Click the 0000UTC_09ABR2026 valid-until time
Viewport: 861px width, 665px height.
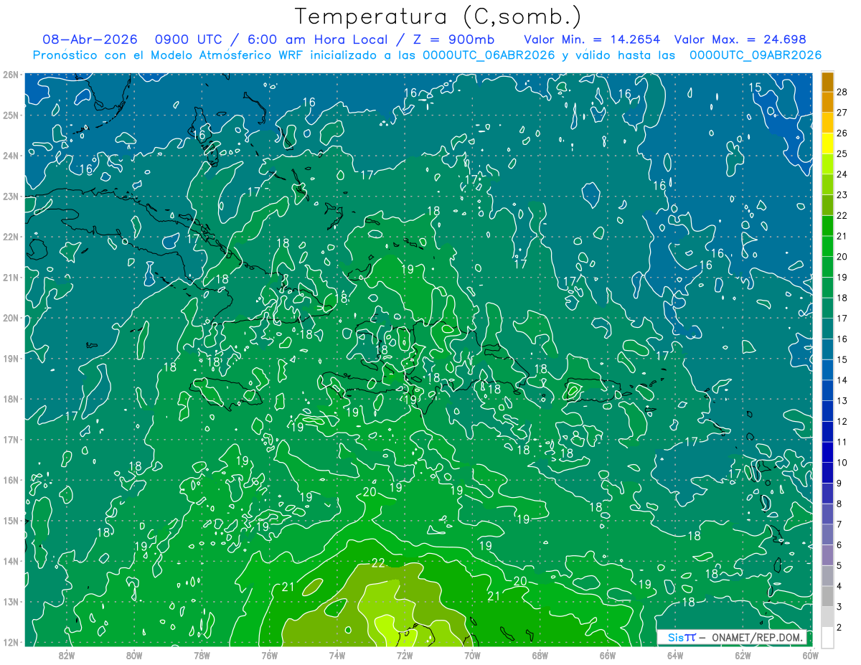coord(755,55)
